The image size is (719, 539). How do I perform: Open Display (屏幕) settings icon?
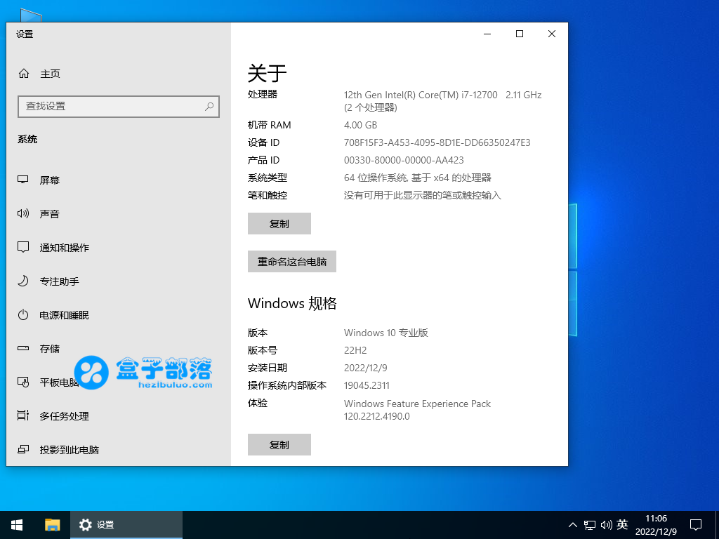pos(23,180)
